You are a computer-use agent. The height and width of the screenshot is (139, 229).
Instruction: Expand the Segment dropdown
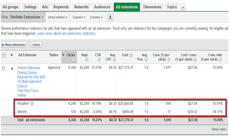coord(79,17)
